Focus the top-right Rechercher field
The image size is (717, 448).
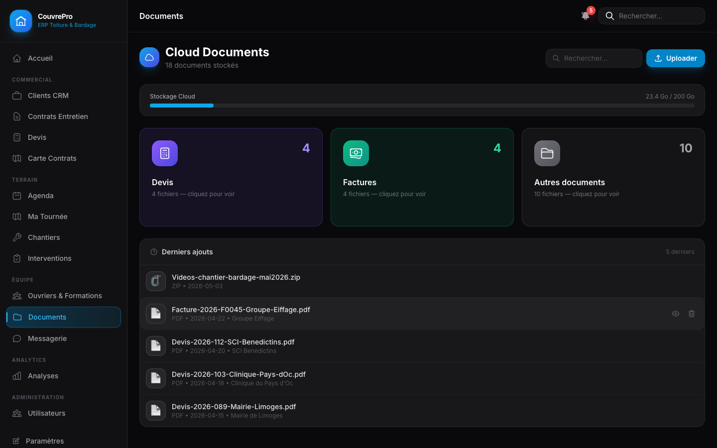click(x=652, y=16)
